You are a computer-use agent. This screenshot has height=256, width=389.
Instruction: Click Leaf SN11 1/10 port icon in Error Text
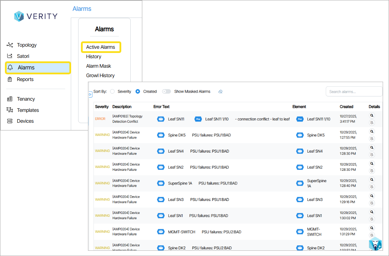tap(198, 119)
